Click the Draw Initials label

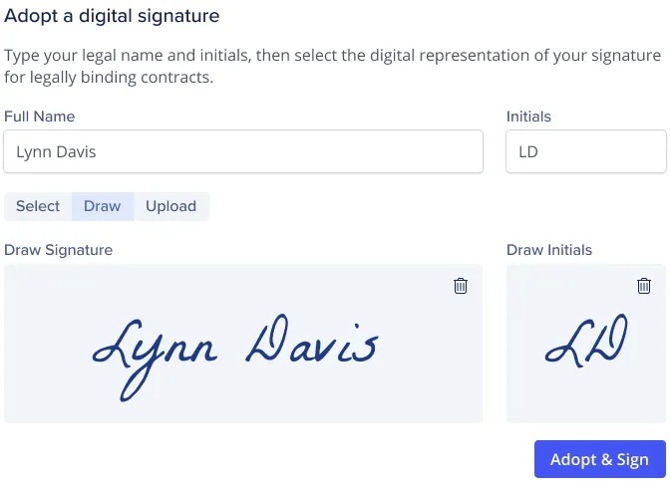click(549, 250)
